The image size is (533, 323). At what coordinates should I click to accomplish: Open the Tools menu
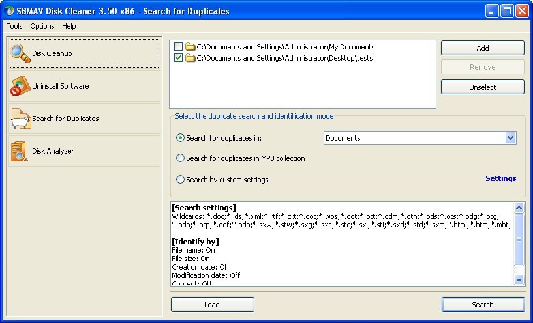click(x=14, y=26)
